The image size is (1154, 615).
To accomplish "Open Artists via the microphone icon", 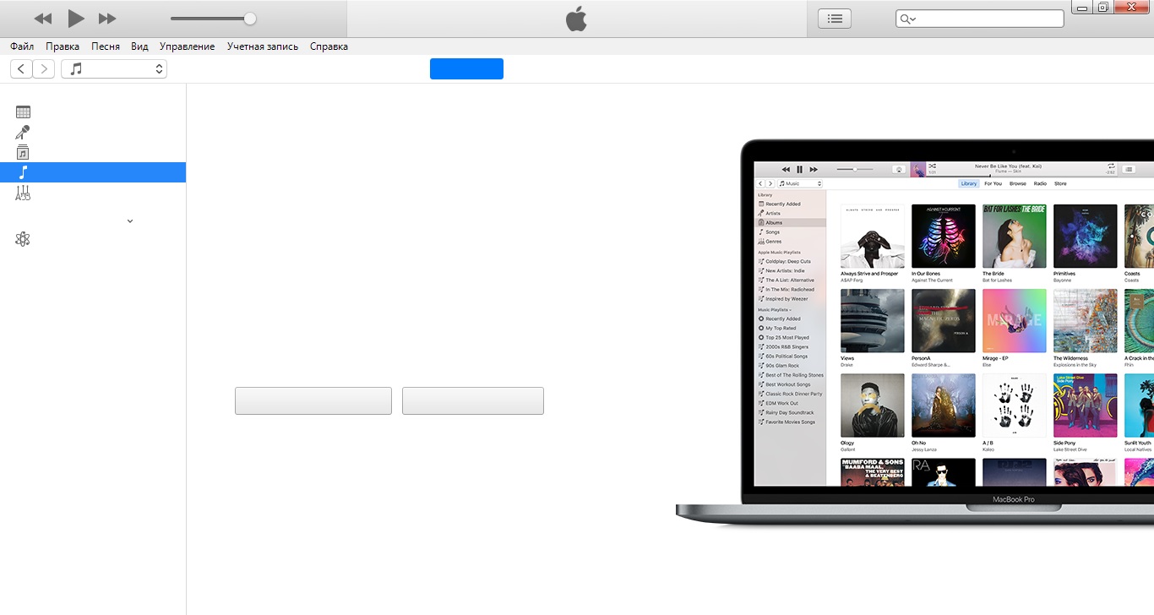I will coord(23,132).
